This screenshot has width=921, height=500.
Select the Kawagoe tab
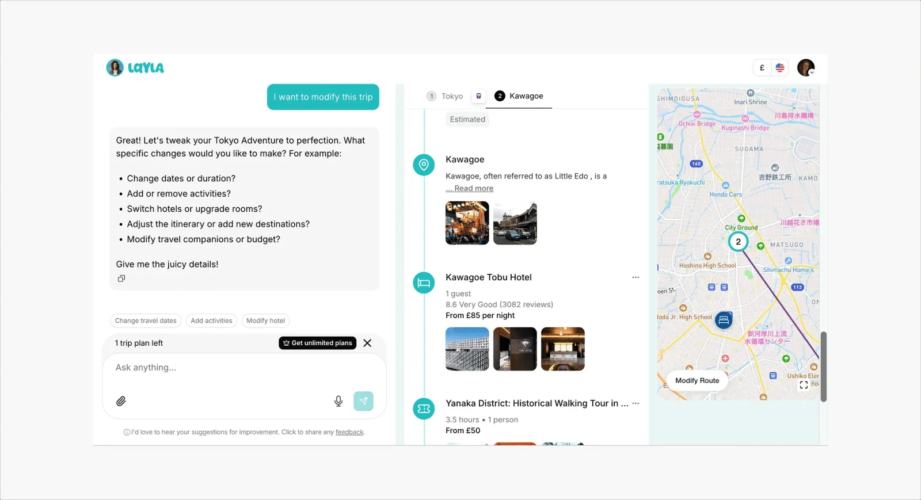(x=519, y=96)
